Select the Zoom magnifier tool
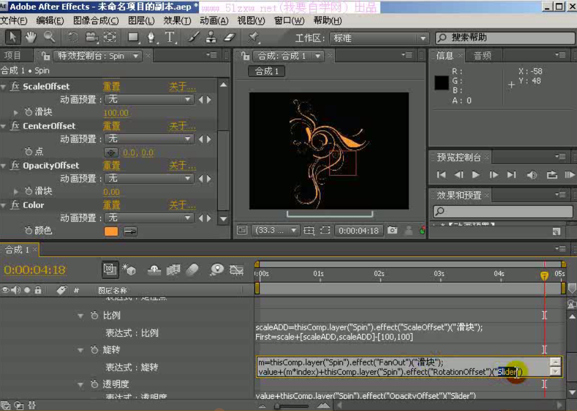Viewport: 577px width, 411px height. (49, 37)
